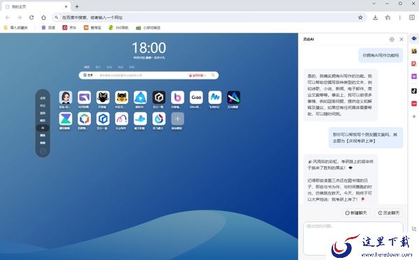
Task: Open the 爱淘宝 bookmark
Action: click(92, 28)
